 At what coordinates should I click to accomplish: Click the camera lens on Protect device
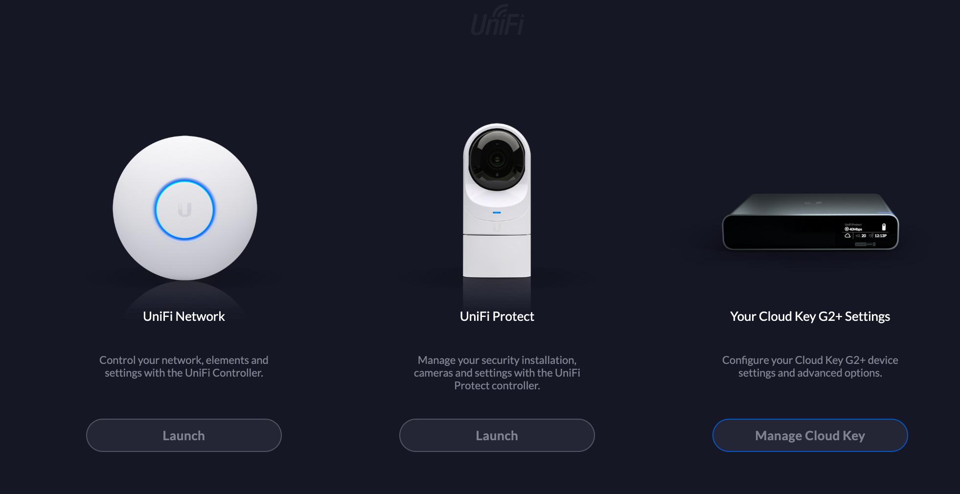[497, 159]
